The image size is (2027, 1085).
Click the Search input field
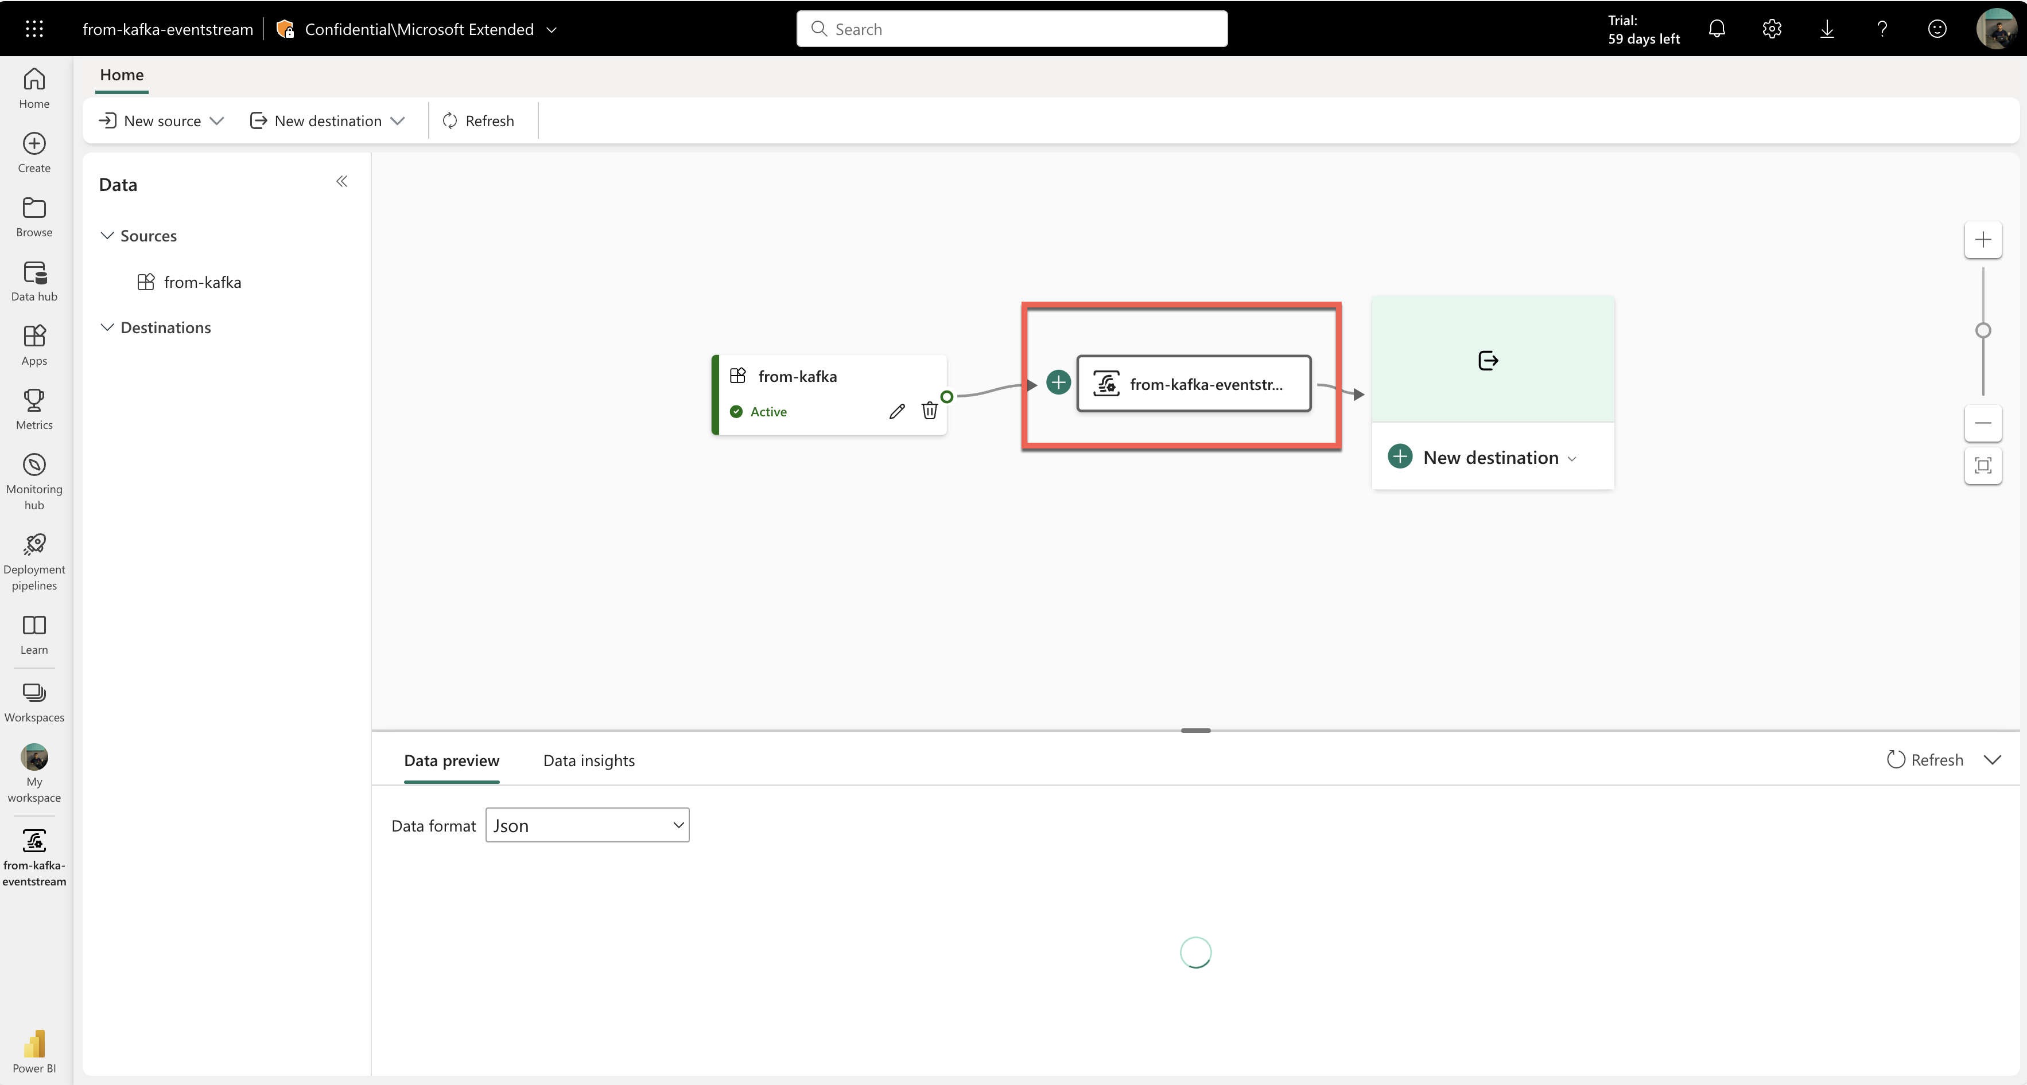tap(1011, 29)
